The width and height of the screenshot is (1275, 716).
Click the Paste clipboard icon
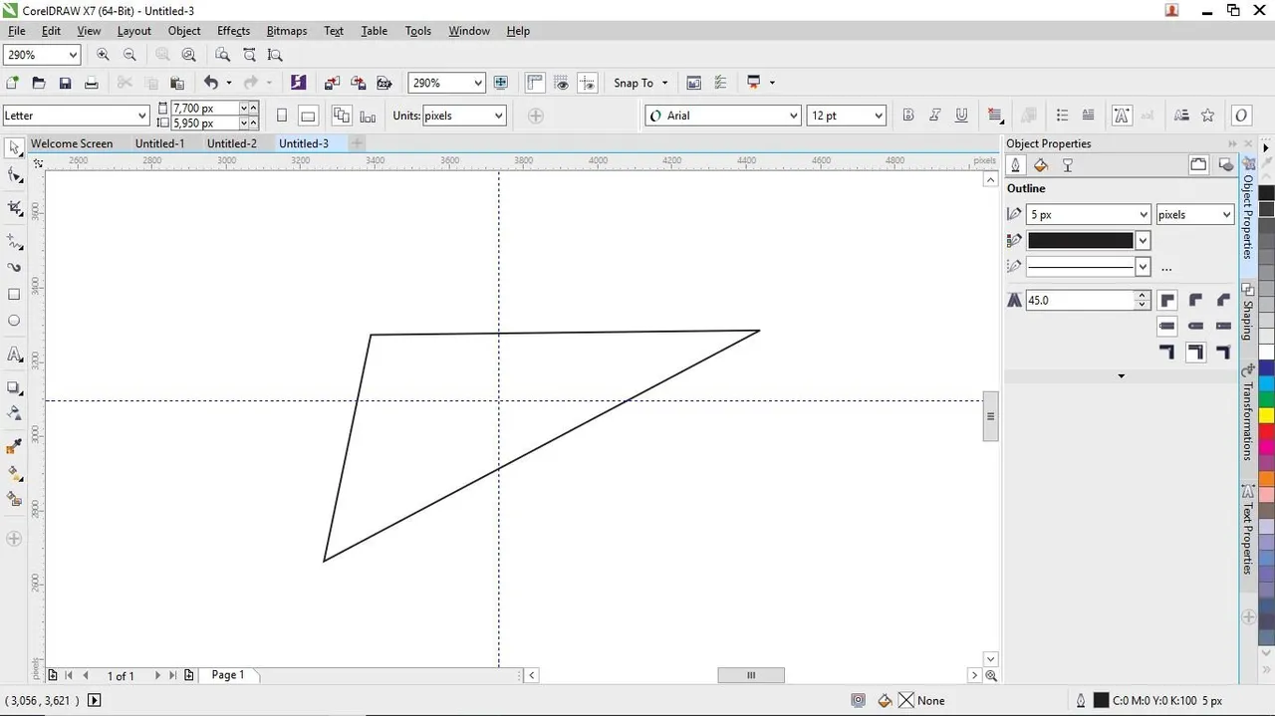click(x=177, y=83)
